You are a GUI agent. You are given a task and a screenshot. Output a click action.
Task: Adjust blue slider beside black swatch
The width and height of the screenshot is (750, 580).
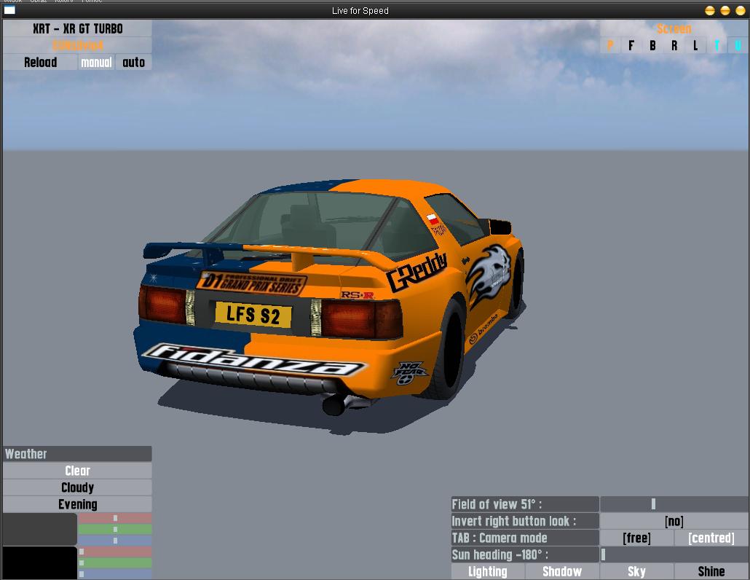[115, 573]
